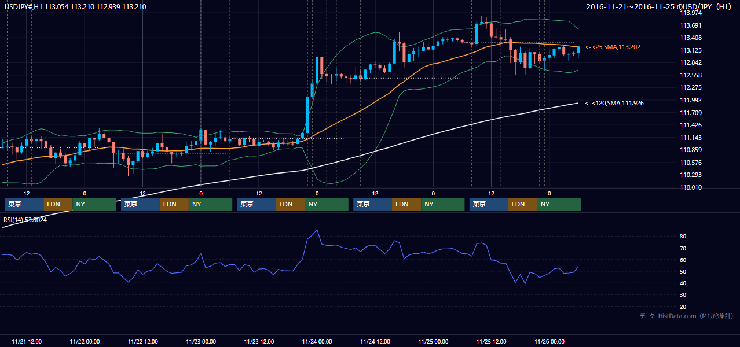Click RSI scale value 70
The width and height of the screenshot is (740, 347).
683,248
